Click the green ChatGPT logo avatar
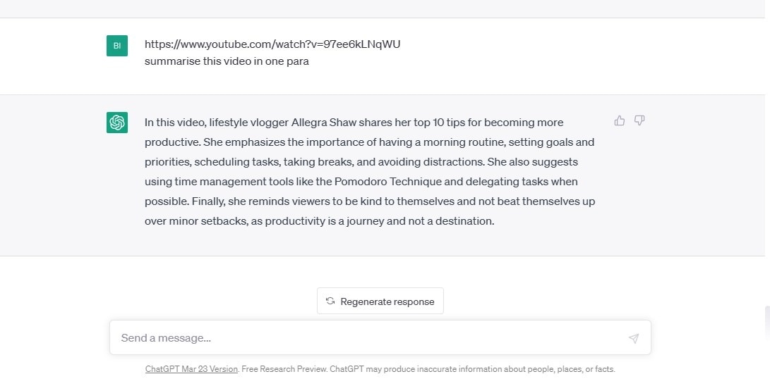The height and width of the screenshot is (386, 770). coord(117,123)
